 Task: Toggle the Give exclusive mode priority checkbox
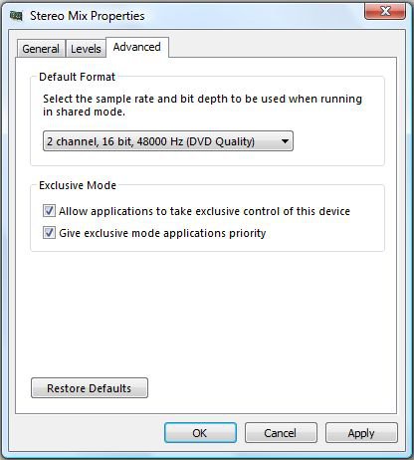(x=49, y=233)
